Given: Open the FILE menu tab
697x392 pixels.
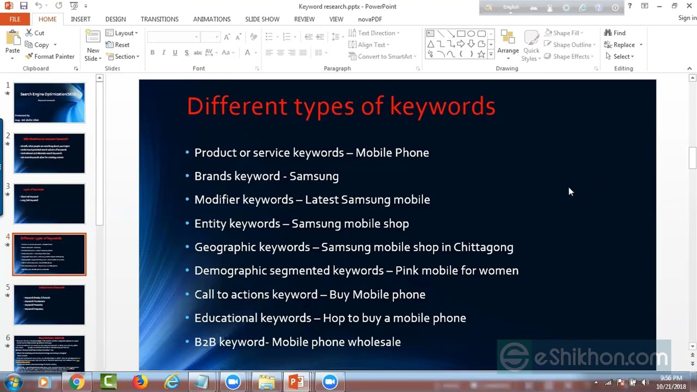Looking at the screenshot, I should 15,19.
